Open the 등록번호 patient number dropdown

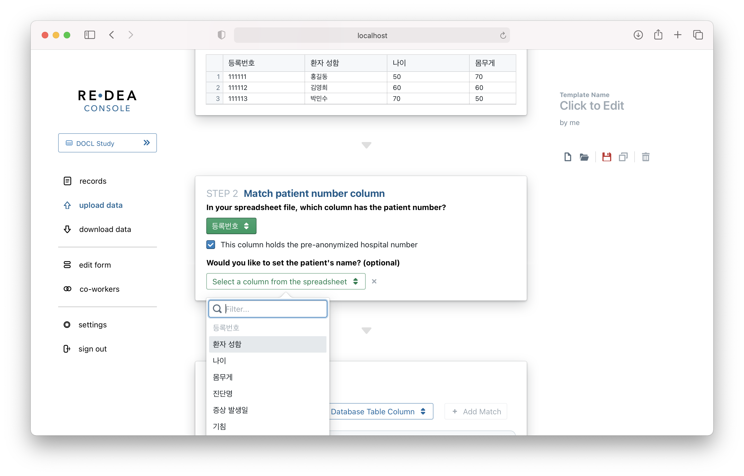tap(231, 226)
